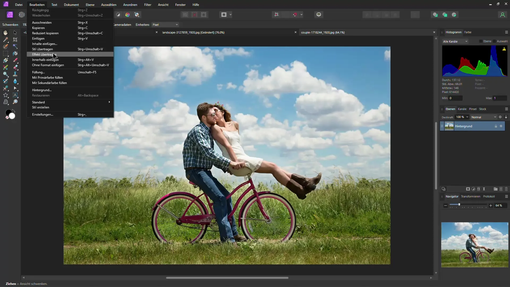Screen dimensions: 510x287
Task: Click Mit Primärfarbe füllen
Action: [70, 78]
